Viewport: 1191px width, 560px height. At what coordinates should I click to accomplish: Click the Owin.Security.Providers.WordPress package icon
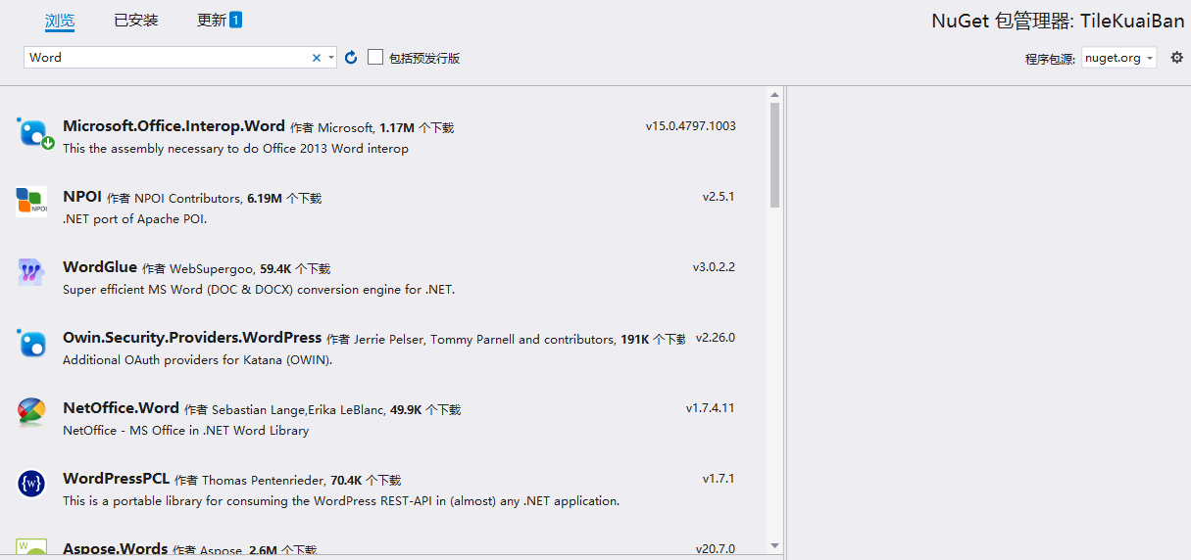[31, 343]
